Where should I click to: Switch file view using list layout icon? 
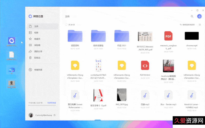tap(200, 25)
